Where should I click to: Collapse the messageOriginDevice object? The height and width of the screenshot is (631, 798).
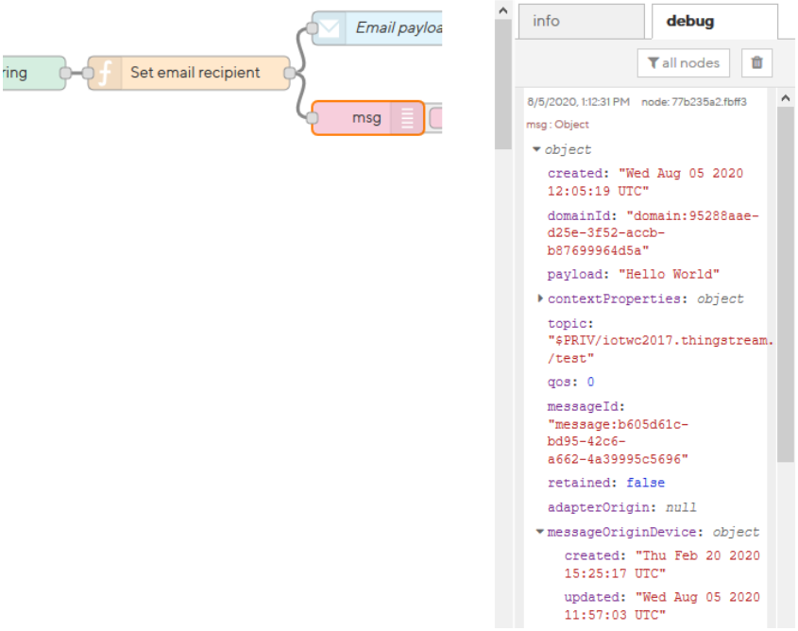click(x=540, y=532)
